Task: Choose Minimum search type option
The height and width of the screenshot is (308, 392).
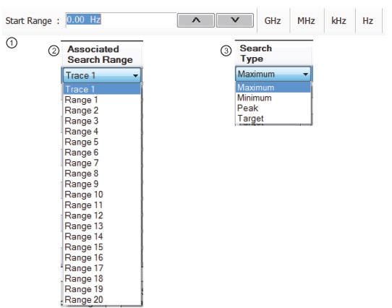Action: coord(273,98)
